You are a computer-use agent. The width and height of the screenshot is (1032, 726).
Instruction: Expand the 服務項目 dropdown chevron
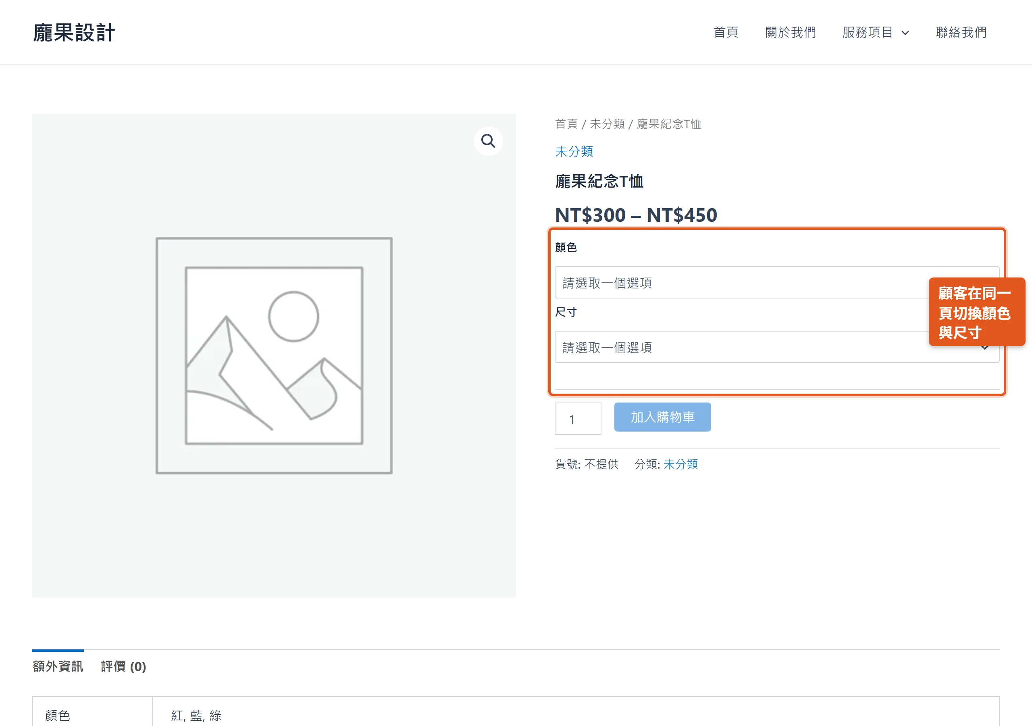pos(905,33)
